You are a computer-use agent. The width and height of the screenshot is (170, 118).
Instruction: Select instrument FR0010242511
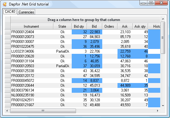click(x=23, y=100)
